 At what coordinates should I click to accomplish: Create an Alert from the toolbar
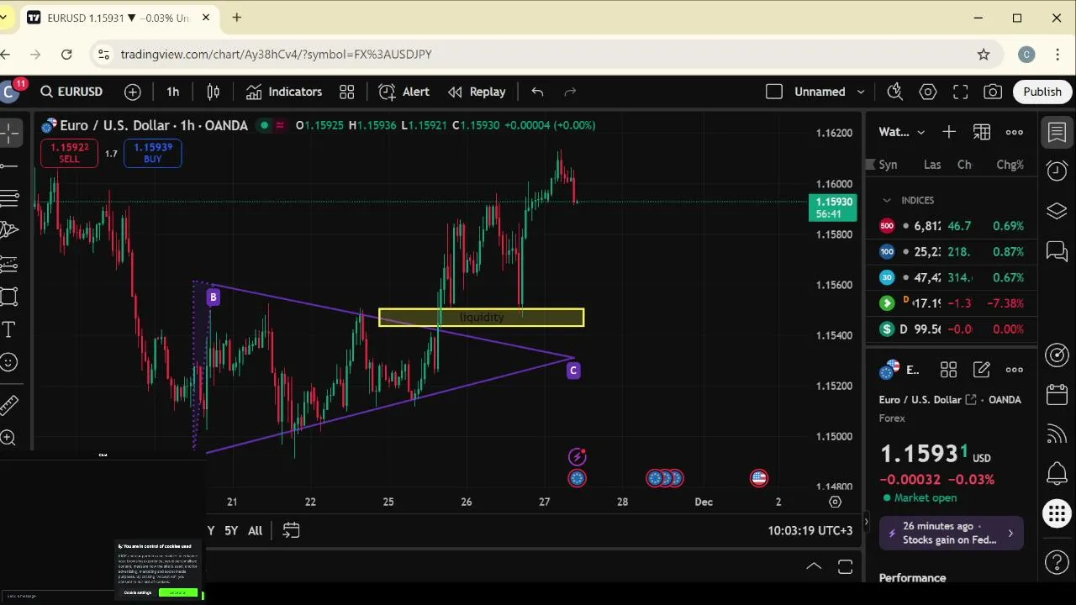click(x=404, y=92)
